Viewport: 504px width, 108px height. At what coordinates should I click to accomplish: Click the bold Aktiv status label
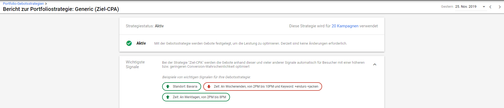point(141,43)
